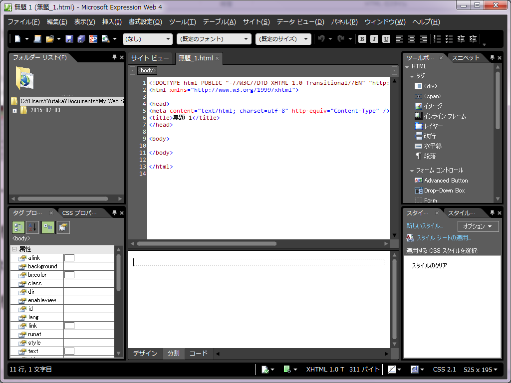Toggle Italic formatting

[374, 39]
